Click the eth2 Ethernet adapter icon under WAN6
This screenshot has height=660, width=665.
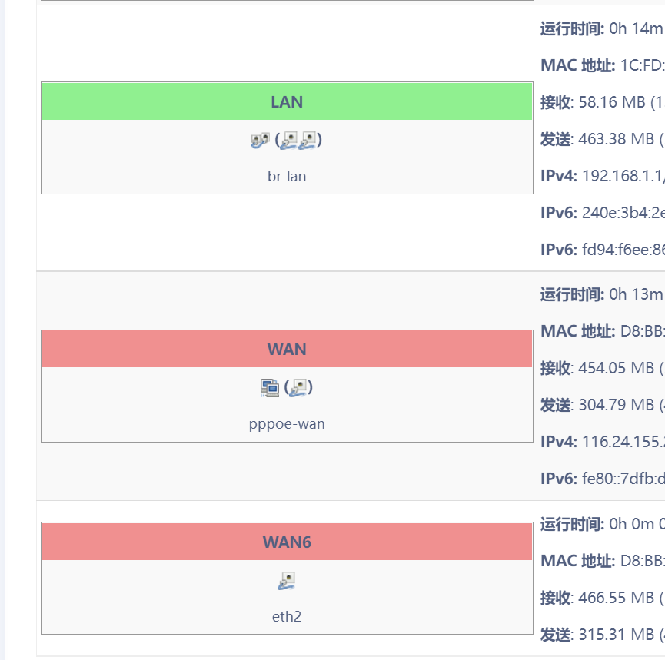point(286,580)
